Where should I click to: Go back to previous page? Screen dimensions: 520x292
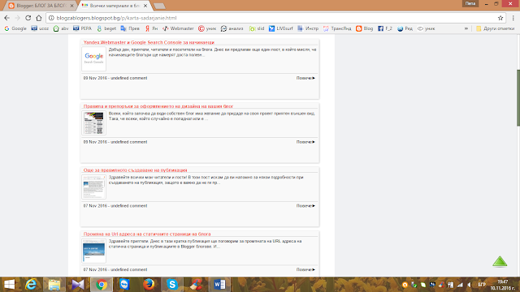click(x=7, y=18)
